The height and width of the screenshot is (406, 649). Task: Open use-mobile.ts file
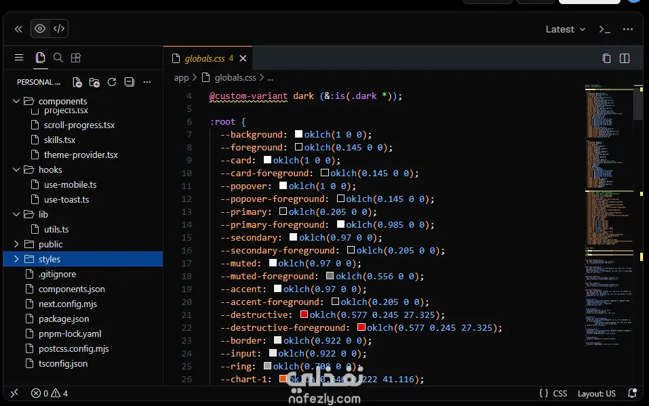click(x=70, y=184)
